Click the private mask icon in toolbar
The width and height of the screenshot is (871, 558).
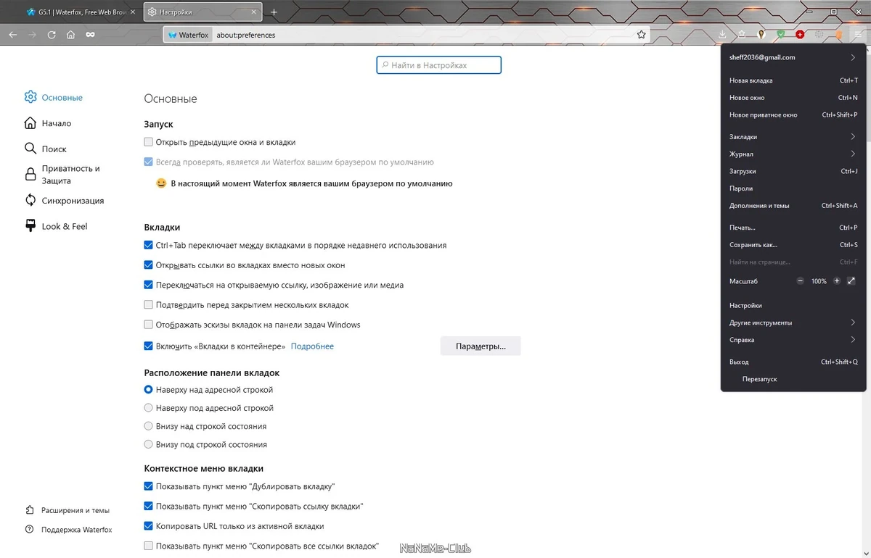click(90, 34)
